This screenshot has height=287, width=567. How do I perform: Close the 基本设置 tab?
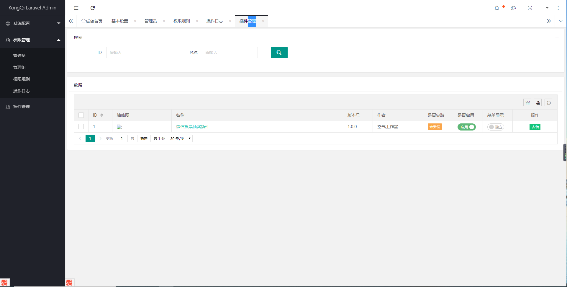(135, 21)
